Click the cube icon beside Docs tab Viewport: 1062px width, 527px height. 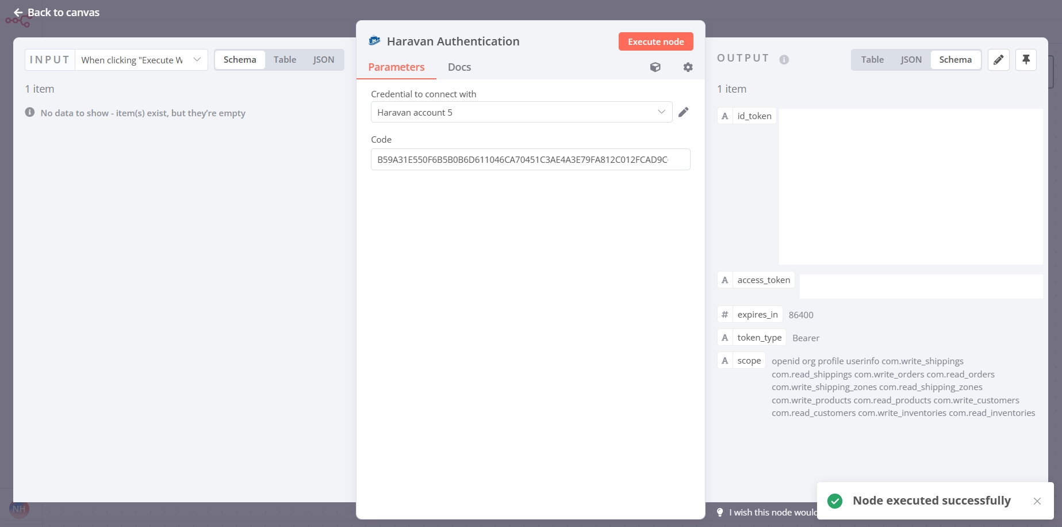655,67
